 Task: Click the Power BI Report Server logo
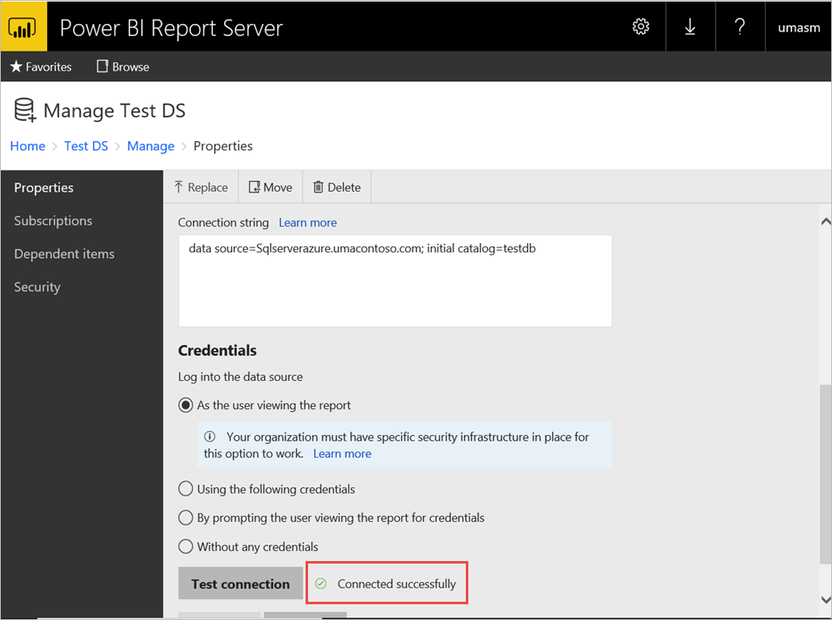click(23, 26)
